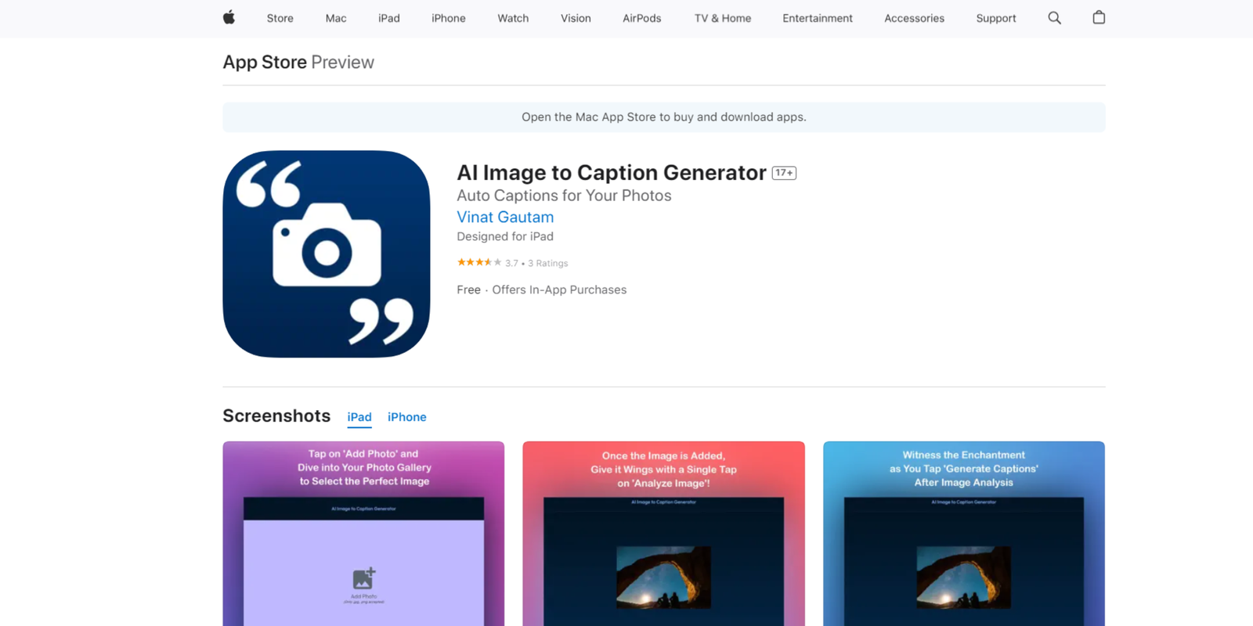Open developer Vinat Gautam link

click(x=505, y=217)
